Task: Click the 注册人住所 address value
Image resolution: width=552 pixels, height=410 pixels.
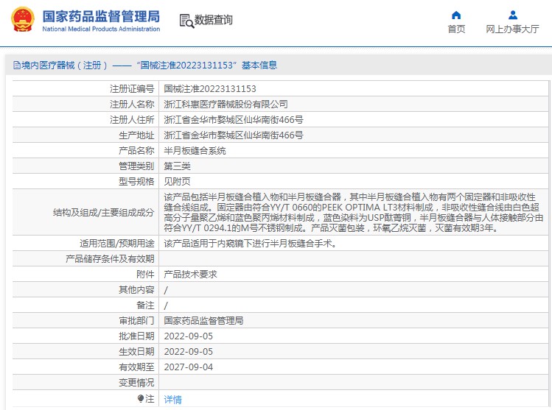Action: point(234,119)
